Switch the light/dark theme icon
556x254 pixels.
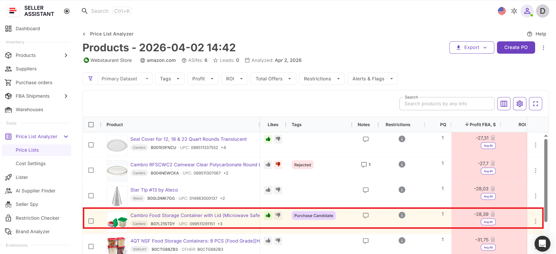[514, 11]
